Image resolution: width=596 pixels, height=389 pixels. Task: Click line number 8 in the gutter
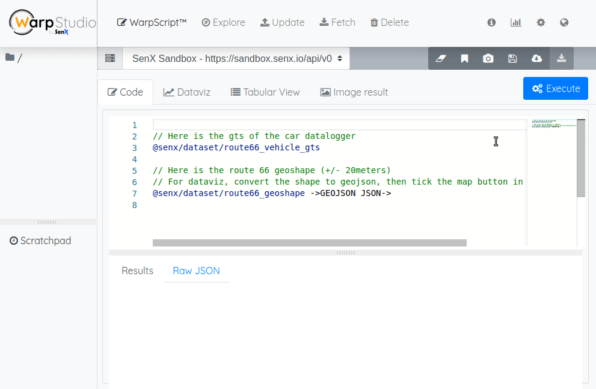(135, 205)
